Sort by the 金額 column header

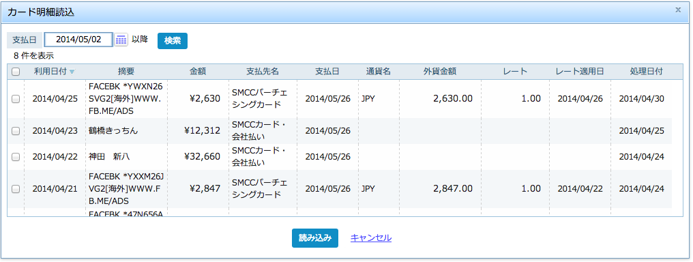198,72
